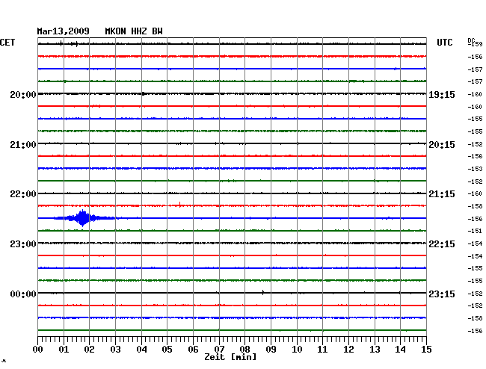Click the -154 value beside the 22:15 label
Screen dimensions: 486x369
(x=475, y=244)
